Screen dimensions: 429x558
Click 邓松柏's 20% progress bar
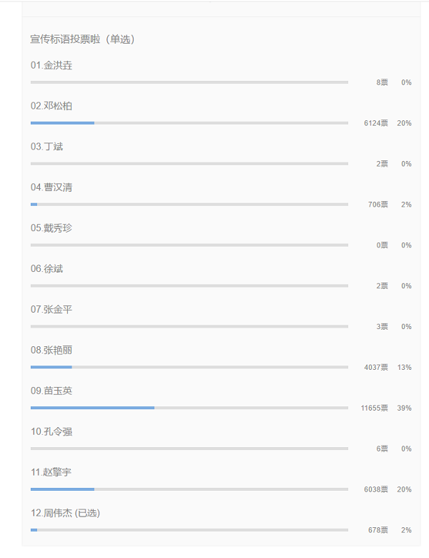pos(189,123)
